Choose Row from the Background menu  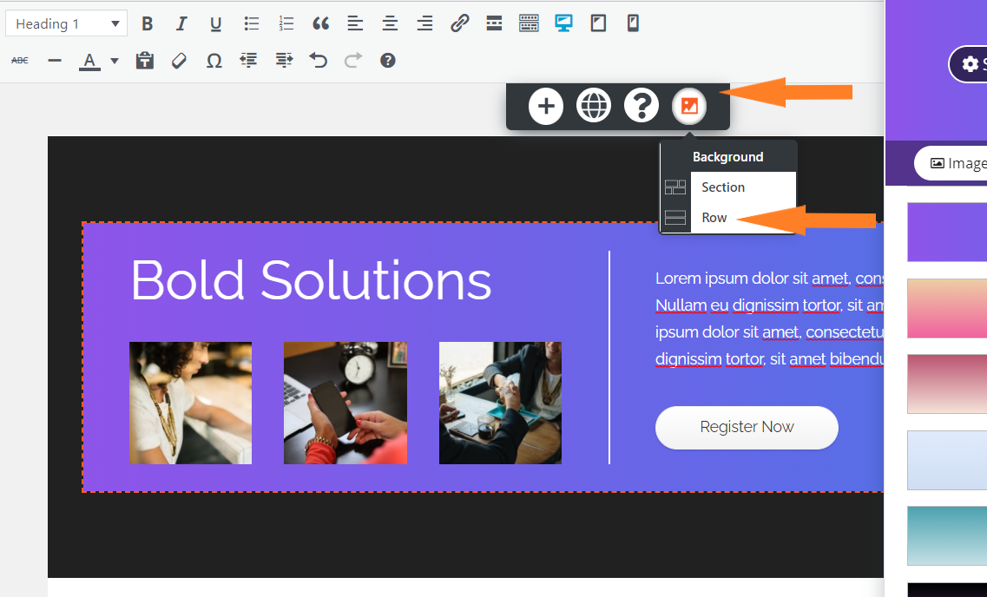click(714, 218)
